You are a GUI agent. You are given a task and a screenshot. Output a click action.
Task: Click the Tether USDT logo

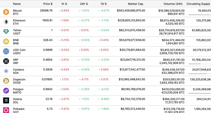coord(6,32)
